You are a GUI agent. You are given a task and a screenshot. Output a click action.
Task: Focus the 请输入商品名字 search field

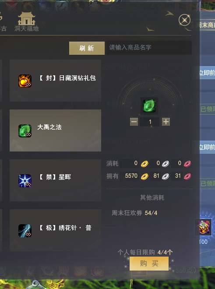click(x=149, y=48)
